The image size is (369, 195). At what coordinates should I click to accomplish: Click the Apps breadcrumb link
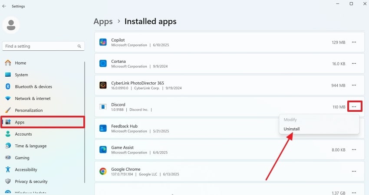pos(103,21)
